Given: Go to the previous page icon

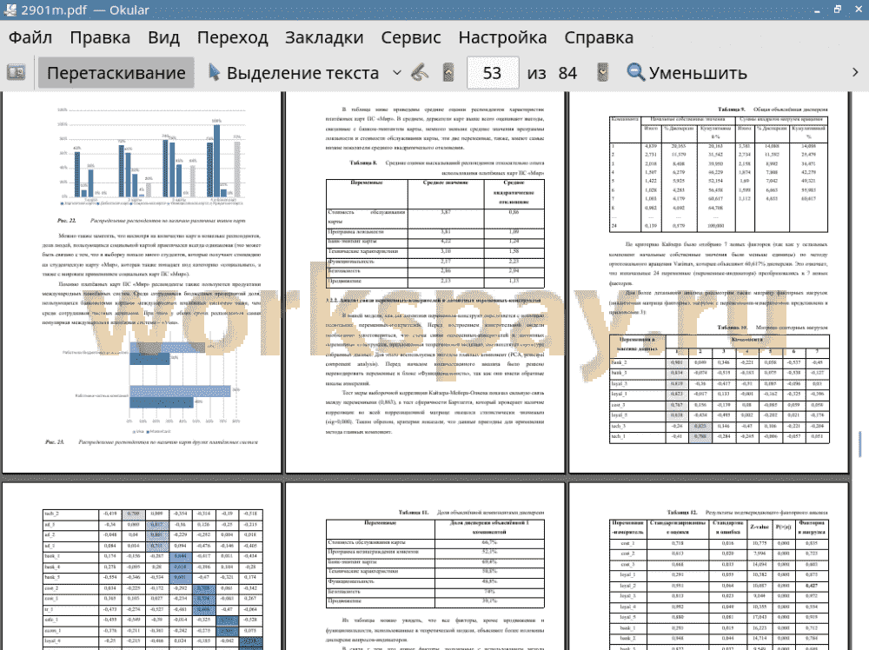Looking at the screenshot, I should coord(448,73).
